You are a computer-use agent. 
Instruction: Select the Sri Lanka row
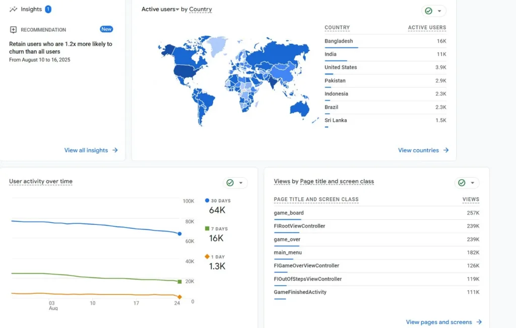click(x=385, y=121)
